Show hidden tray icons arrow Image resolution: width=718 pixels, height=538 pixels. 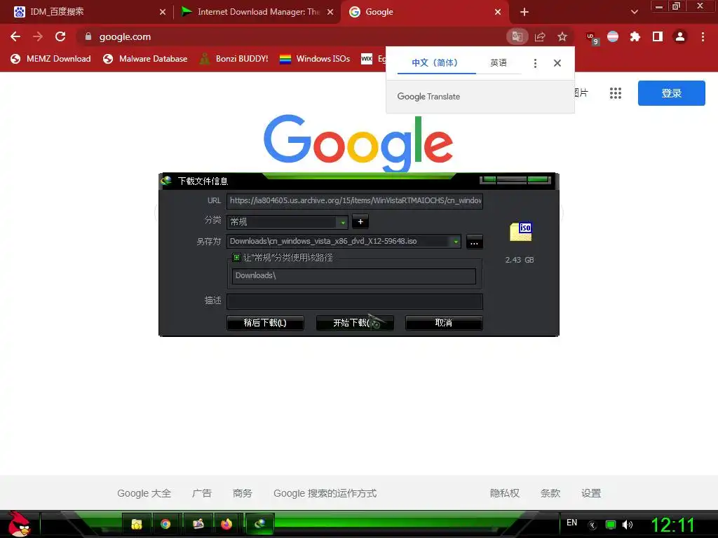(592, 525)
